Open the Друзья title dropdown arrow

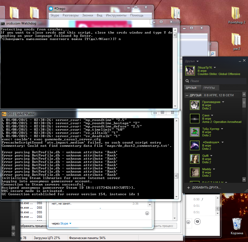coord(197,61)
